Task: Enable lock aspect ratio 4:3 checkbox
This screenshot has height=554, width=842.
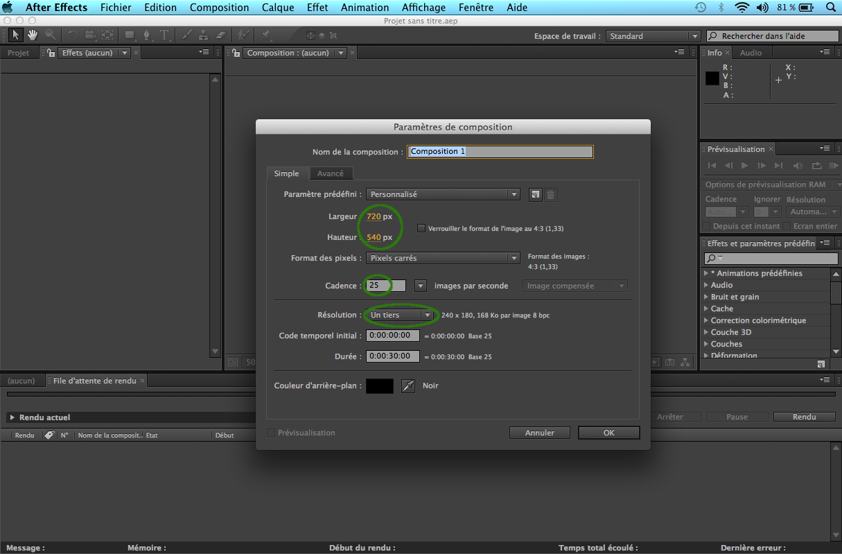Action: coord(421,228)
